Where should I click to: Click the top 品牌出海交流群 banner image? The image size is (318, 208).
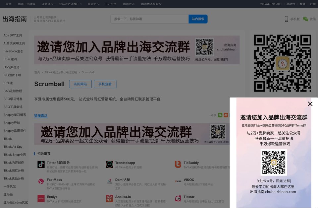(137, 50)
